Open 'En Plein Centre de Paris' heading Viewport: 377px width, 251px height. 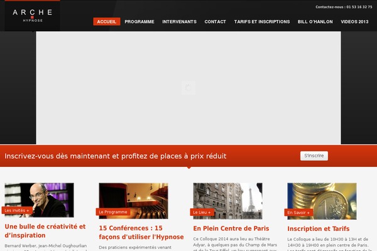pyautogui.click(x=231, y=228)
